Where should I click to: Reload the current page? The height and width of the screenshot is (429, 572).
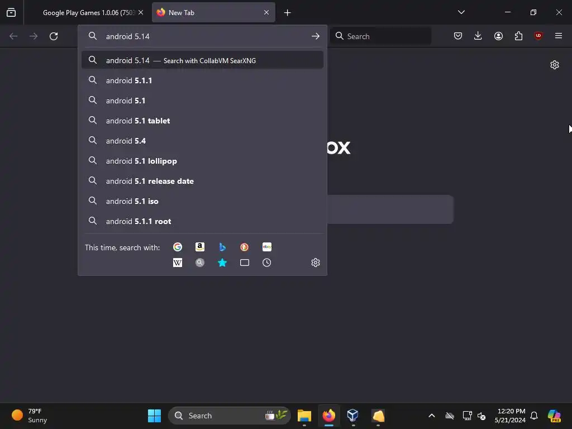54,36
